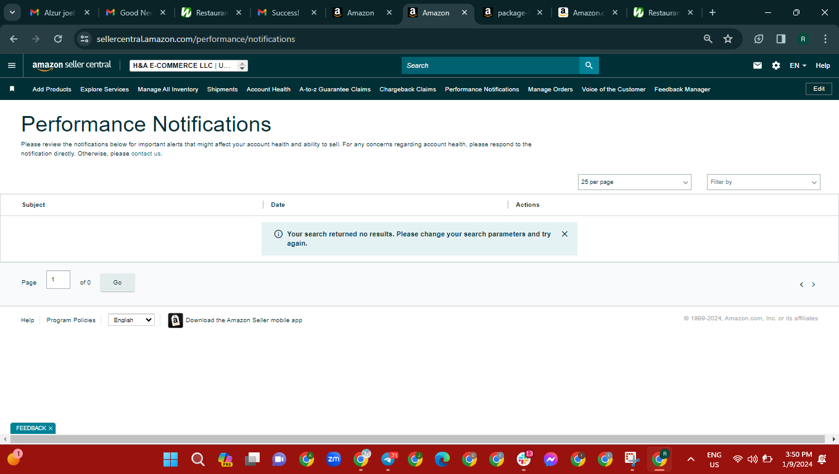Open Telegram from the taskbar

pos(388,459)
